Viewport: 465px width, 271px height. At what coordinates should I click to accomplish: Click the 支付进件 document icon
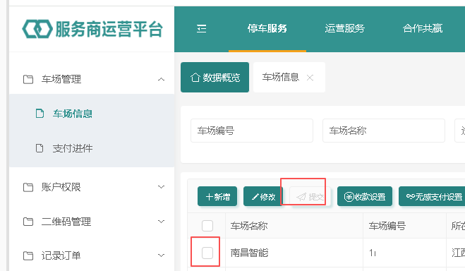pyautogui.click(x=40, y=148)
